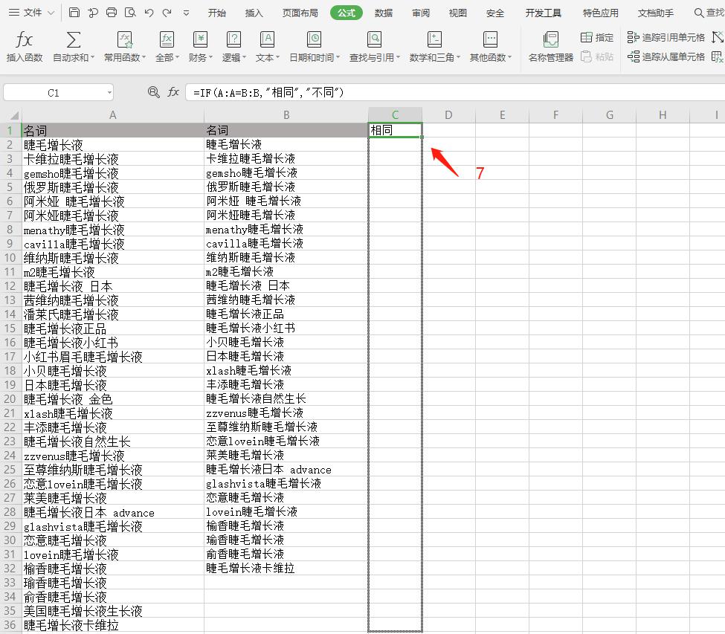This screenshot has width=725, height=634.
Task: Select cell A17 小红书眉毛睫毛增长液
Action: 112,357
